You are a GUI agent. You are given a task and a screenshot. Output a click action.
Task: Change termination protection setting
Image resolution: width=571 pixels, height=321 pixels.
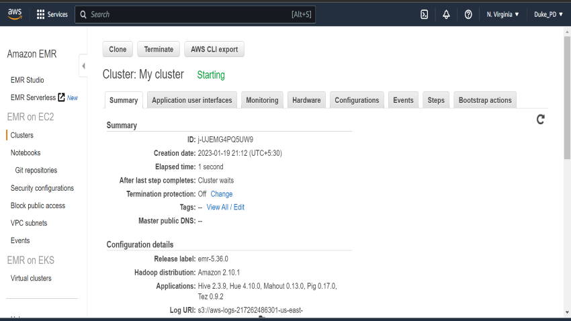click(222, 194)
